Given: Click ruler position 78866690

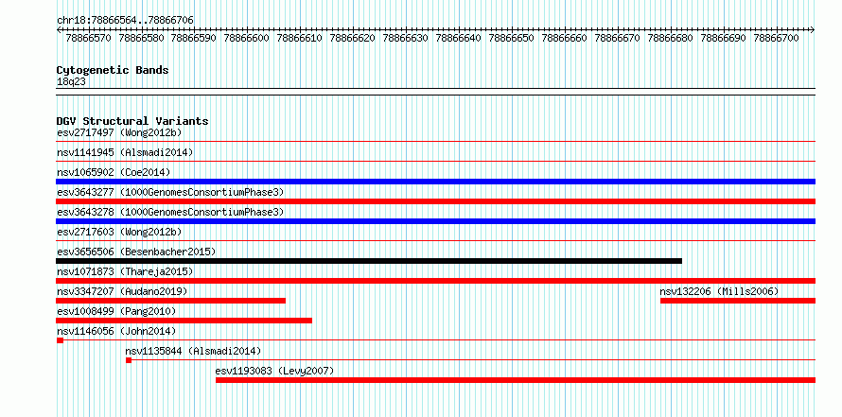Looking at the screenshot, I should click(724, 38).
